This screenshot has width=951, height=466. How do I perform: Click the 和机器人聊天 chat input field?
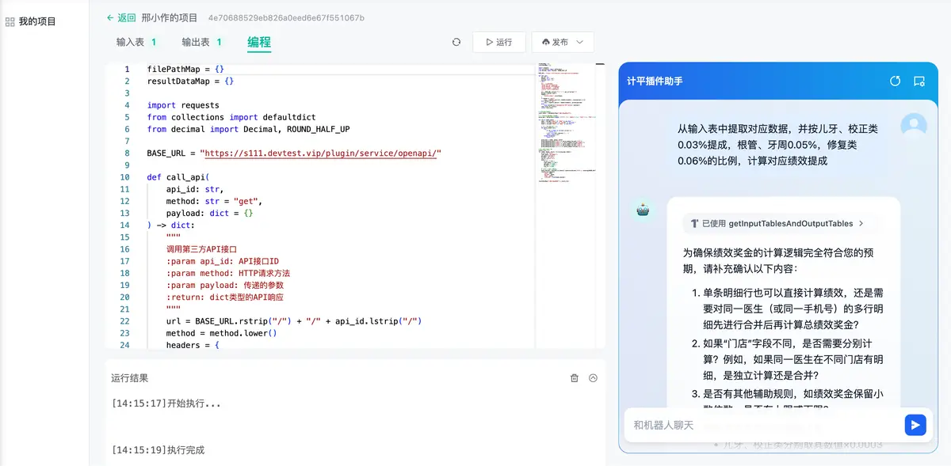click(x=765, y=425)
